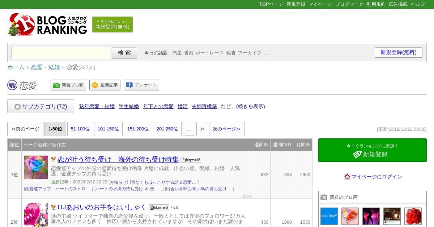Select the 51-100位 pagination tab

point(80,129)
